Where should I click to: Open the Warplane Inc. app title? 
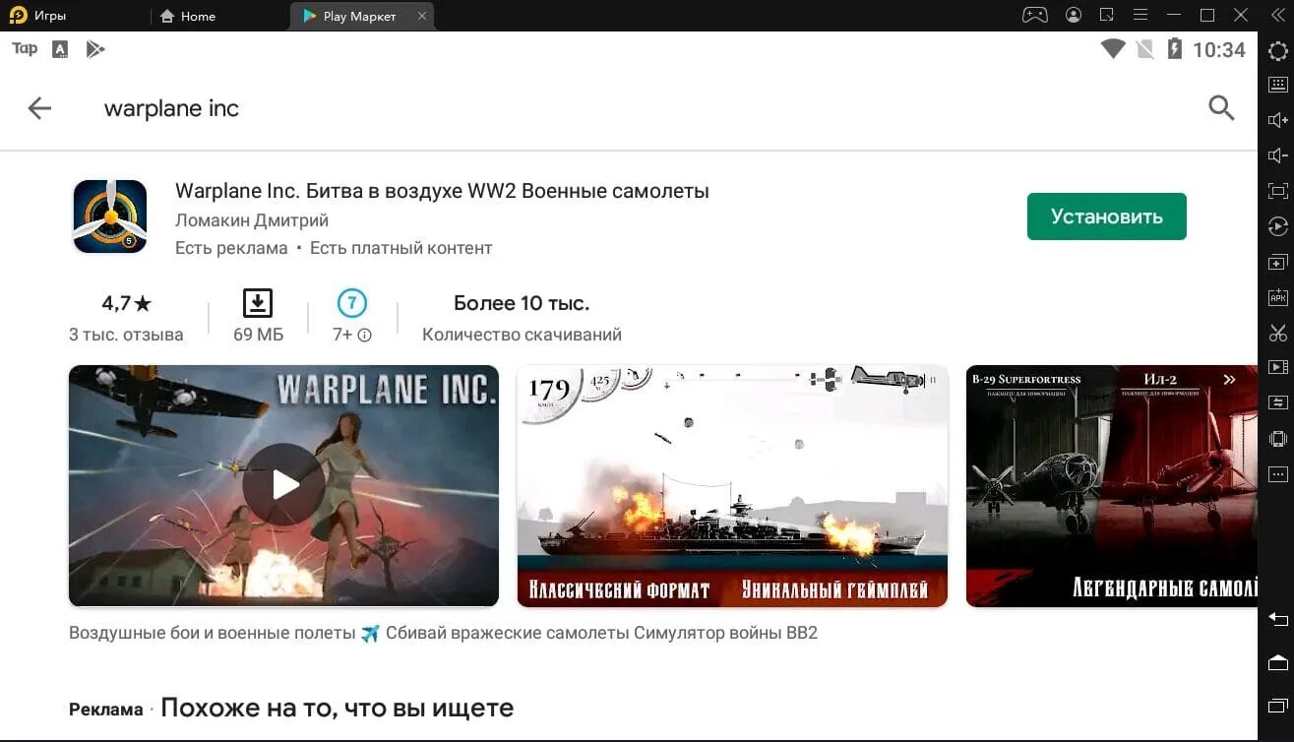click(x=442, y=191)
